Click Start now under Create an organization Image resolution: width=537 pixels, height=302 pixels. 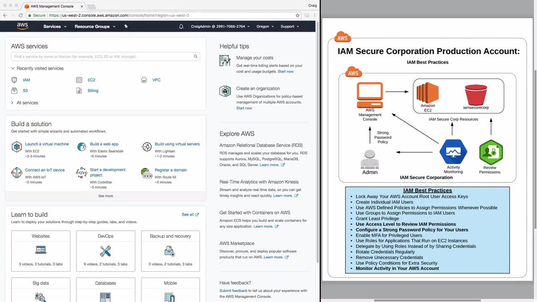point(244,108)
